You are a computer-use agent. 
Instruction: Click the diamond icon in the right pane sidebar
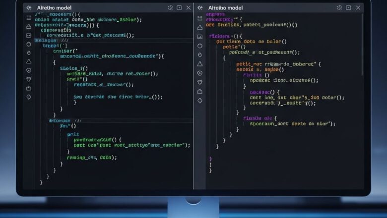[x=200, y=101]
